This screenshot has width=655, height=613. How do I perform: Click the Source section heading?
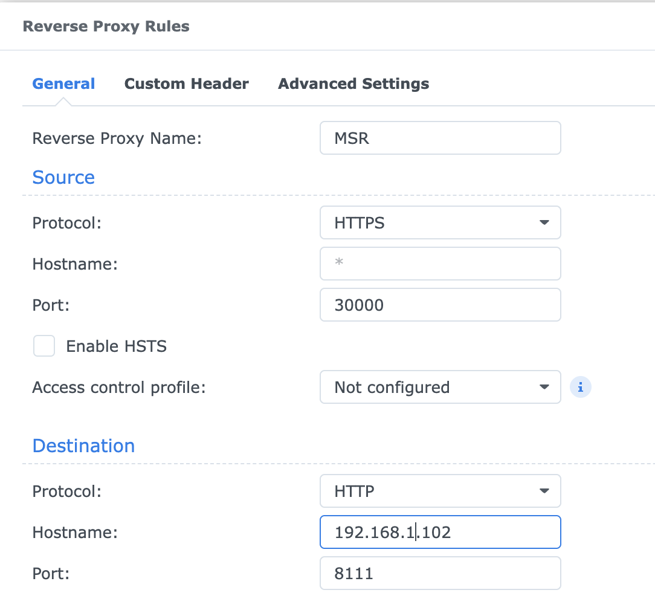pyautogui.click(x=63, y=177)
